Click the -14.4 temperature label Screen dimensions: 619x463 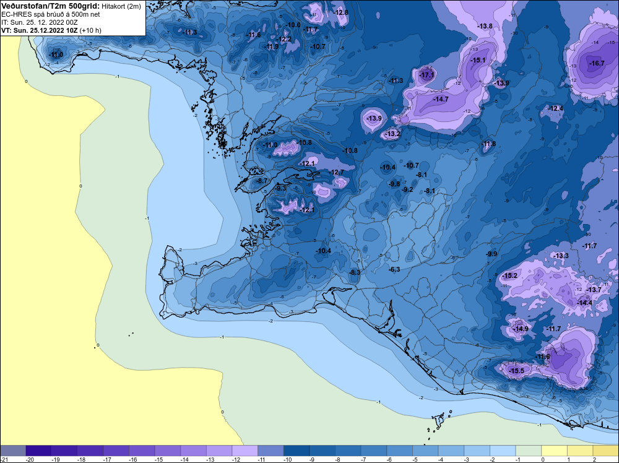585,303
